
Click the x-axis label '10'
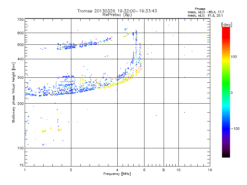tap(178, 170)
